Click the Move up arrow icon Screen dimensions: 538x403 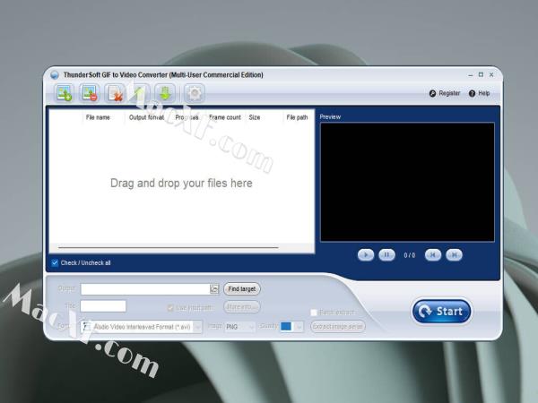pos(140,92)
